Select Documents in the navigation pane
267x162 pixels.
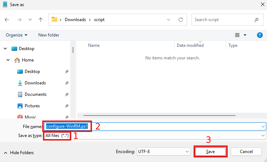[x=35, y=94]
